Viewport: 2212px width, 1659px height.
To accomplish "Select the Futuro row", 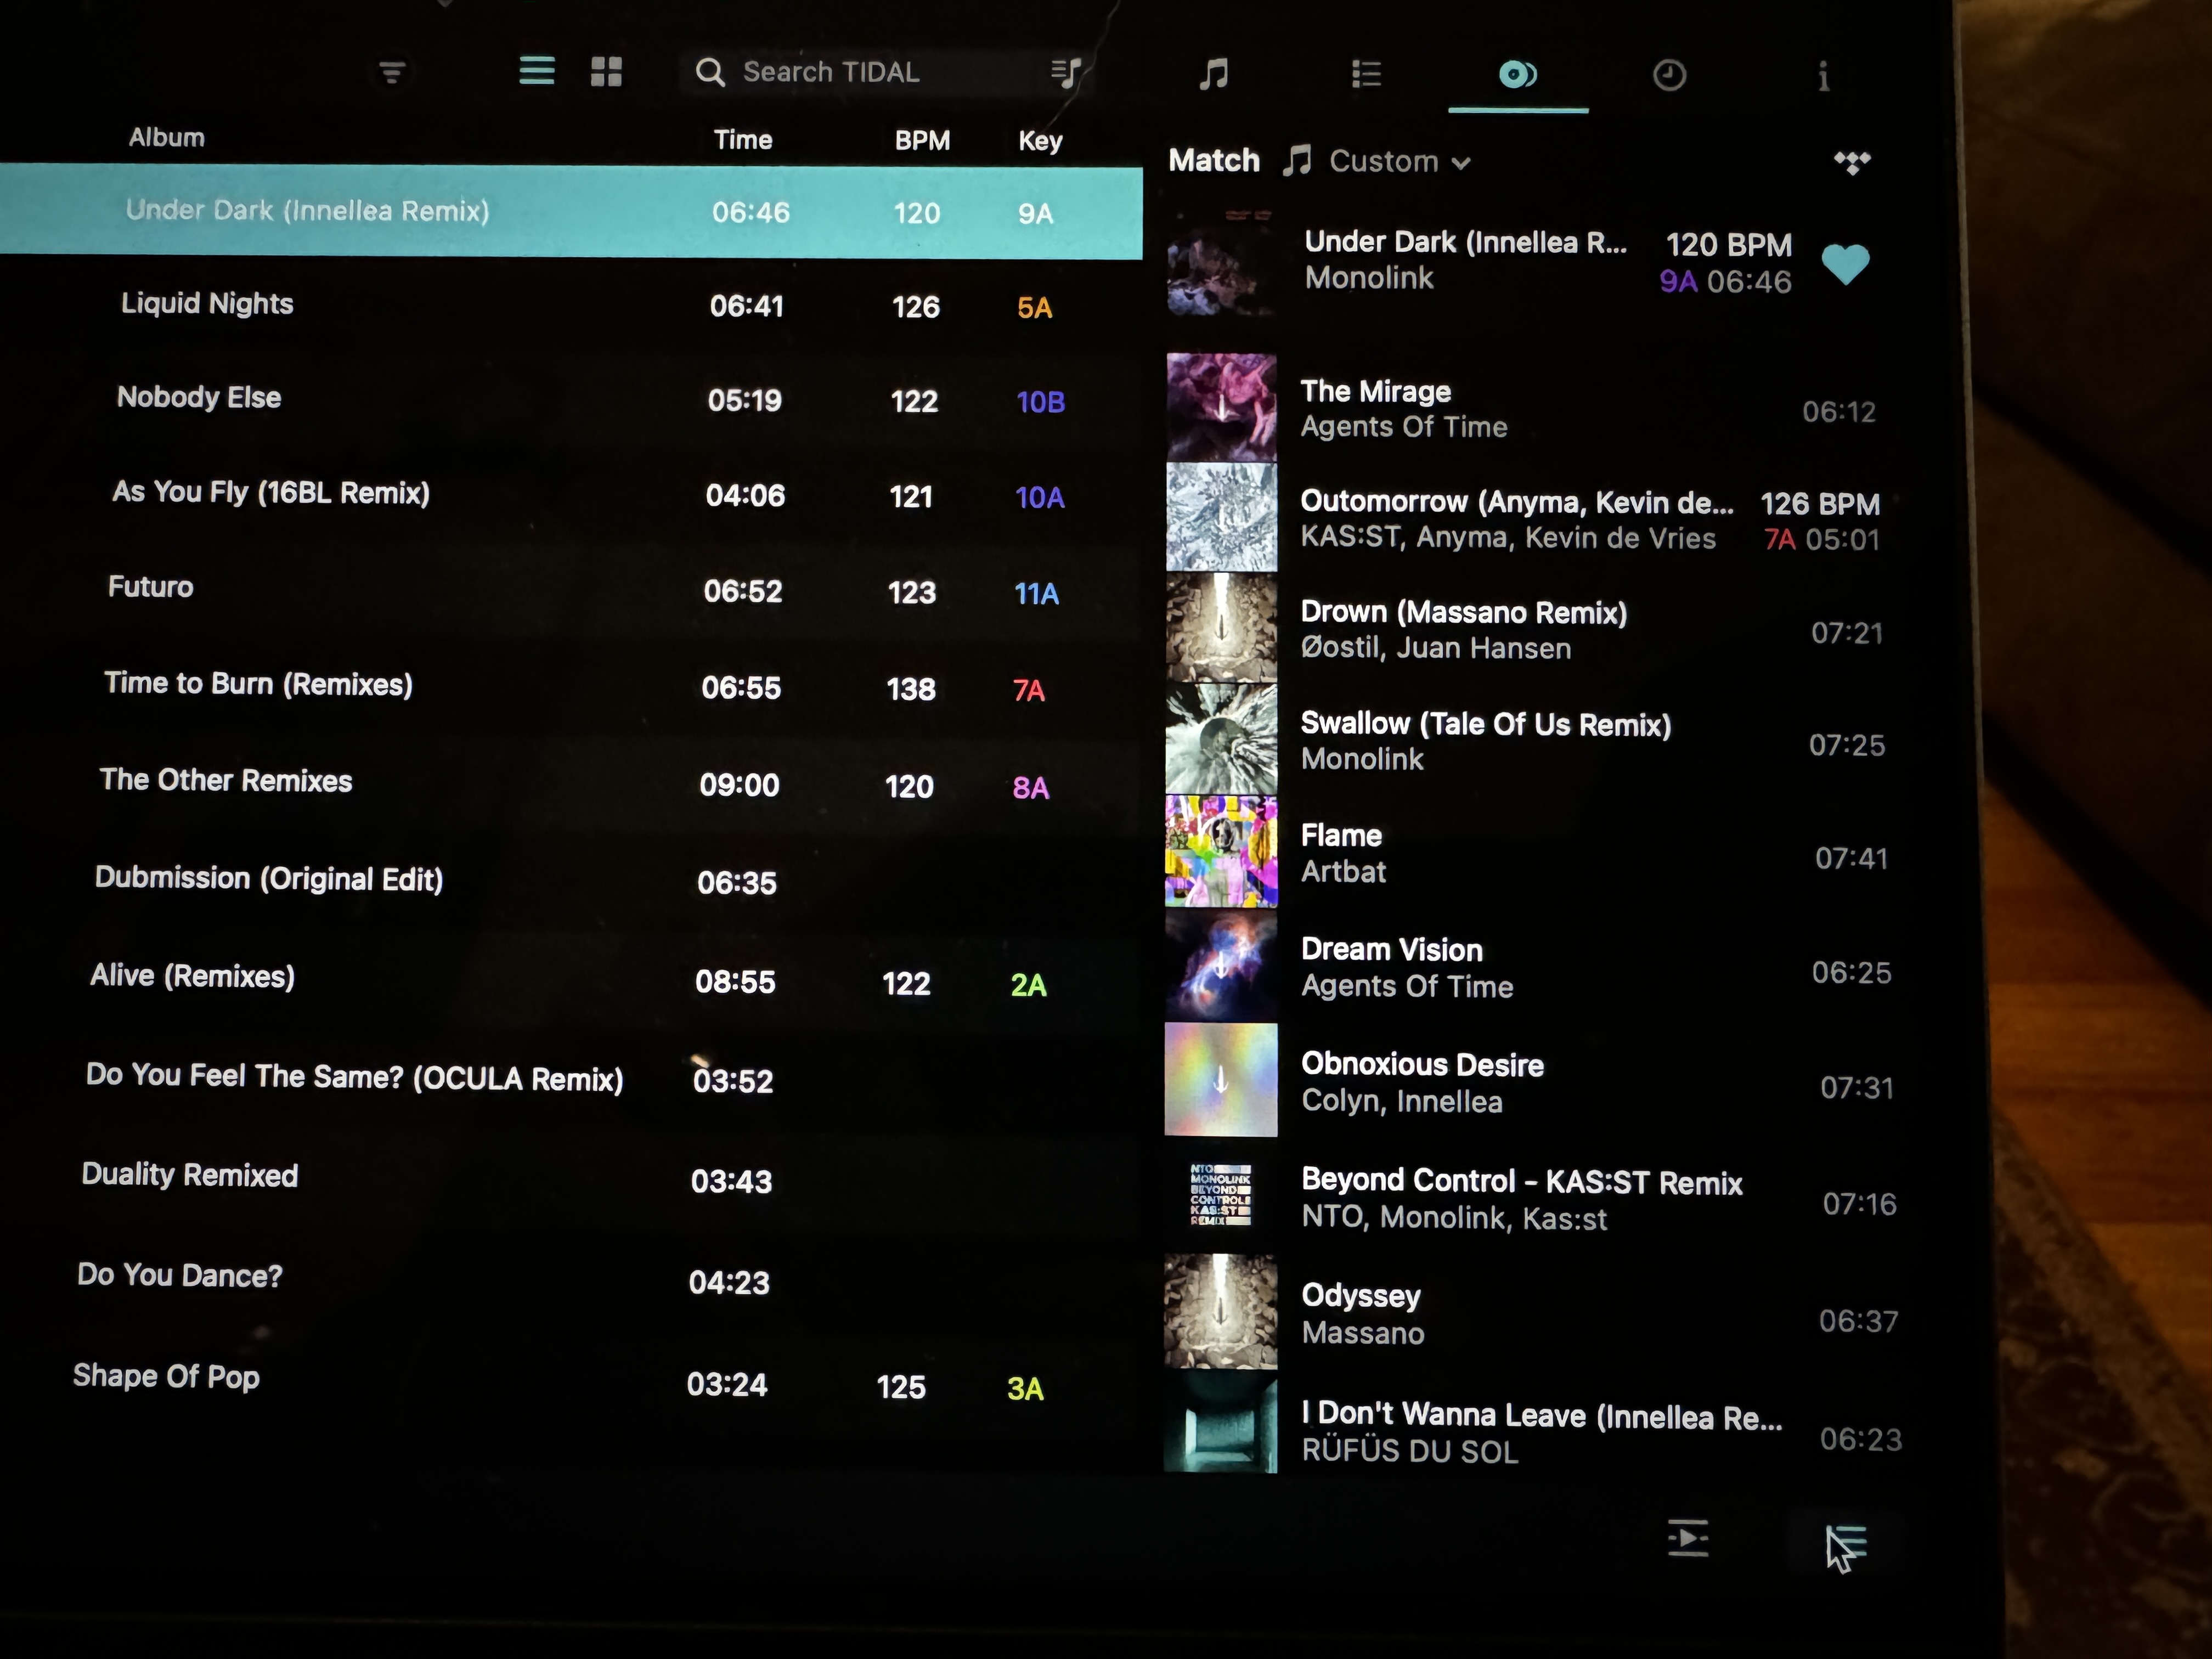I will coord(570,590).
